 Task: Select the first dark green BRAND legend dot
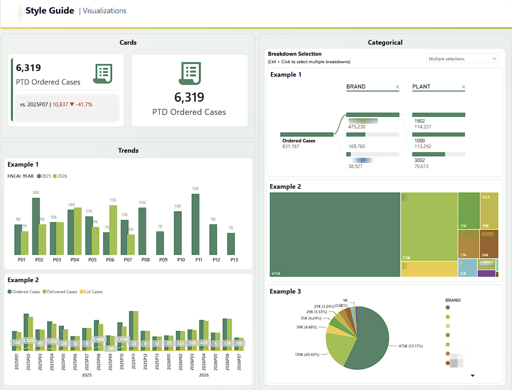pyautogui.click(x=447, y=307)
